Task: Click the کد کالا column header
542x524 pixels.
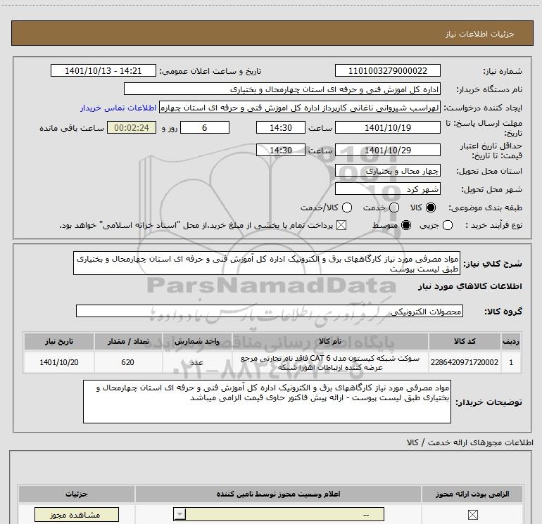Action: tap(465, 341)
